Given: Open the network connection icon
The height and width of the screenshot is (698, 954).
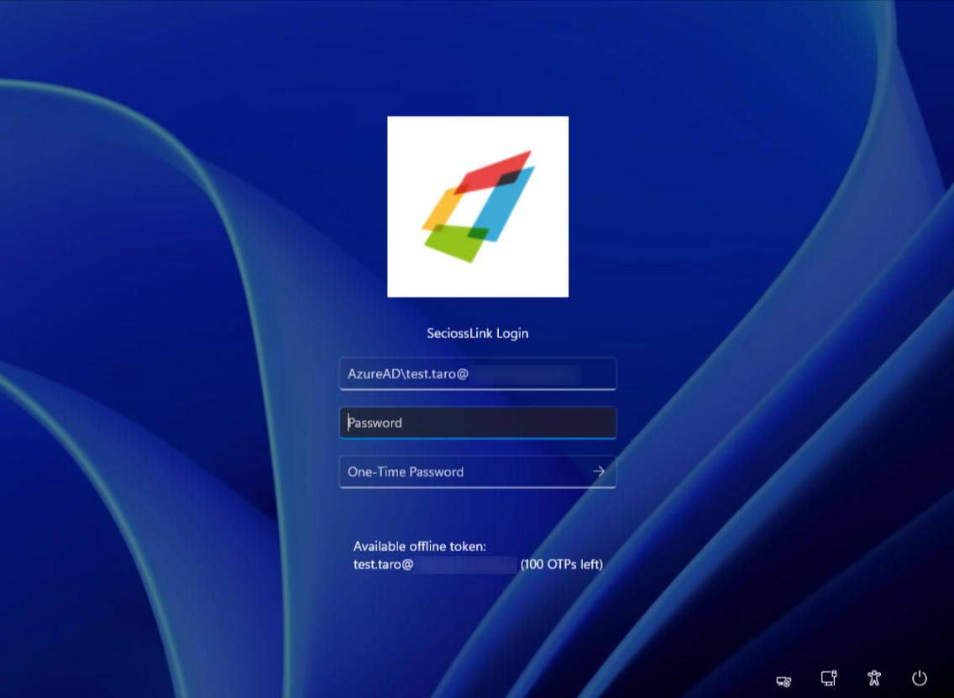Looking at the screenshot, I should point(829,678).
